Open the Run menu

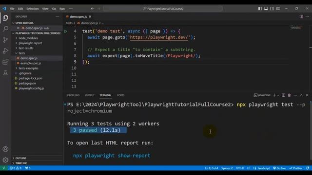click(x=62, y=9)
